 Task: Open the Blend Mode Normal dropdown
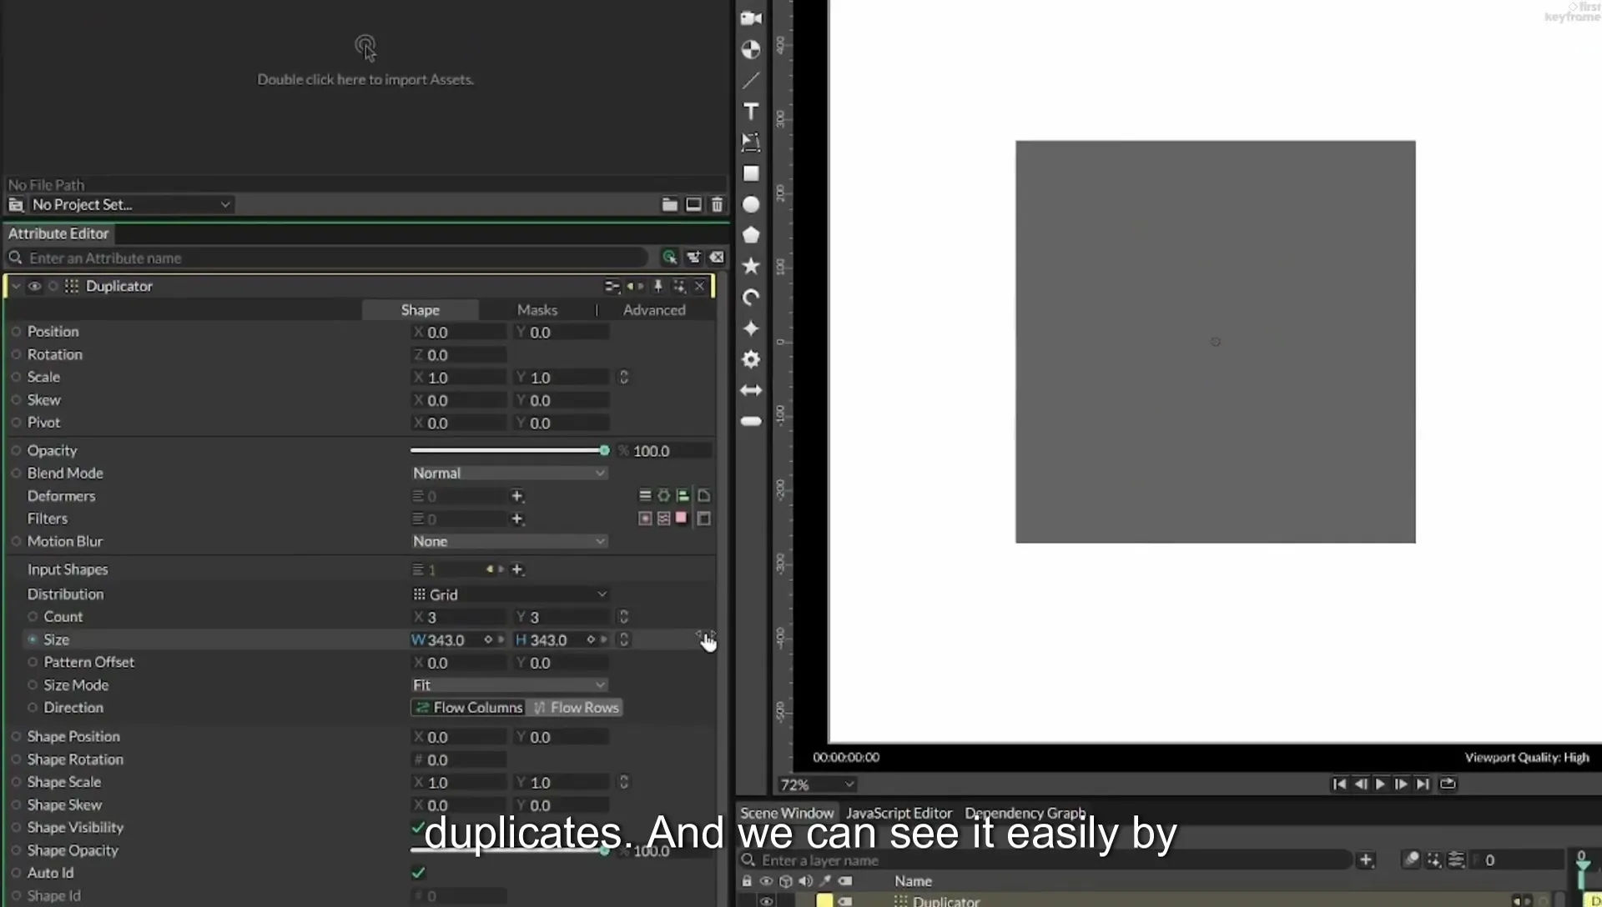pyautogui.click(x=509, y=473)
